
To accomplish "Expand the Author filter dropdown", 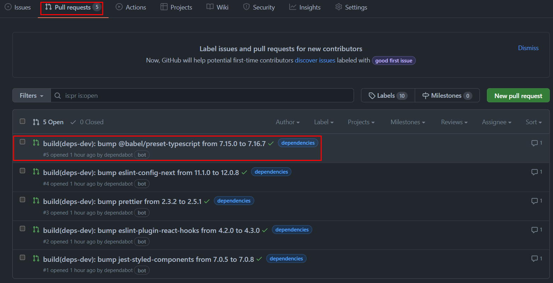I will pos(287,122).
